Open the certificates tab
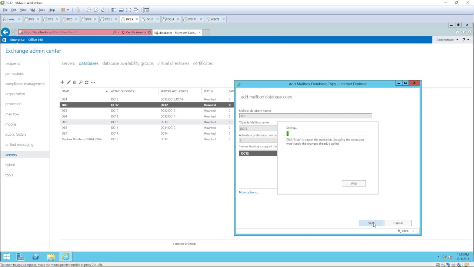The width and height of the screenshot is (474, 267). click(203, 63)
